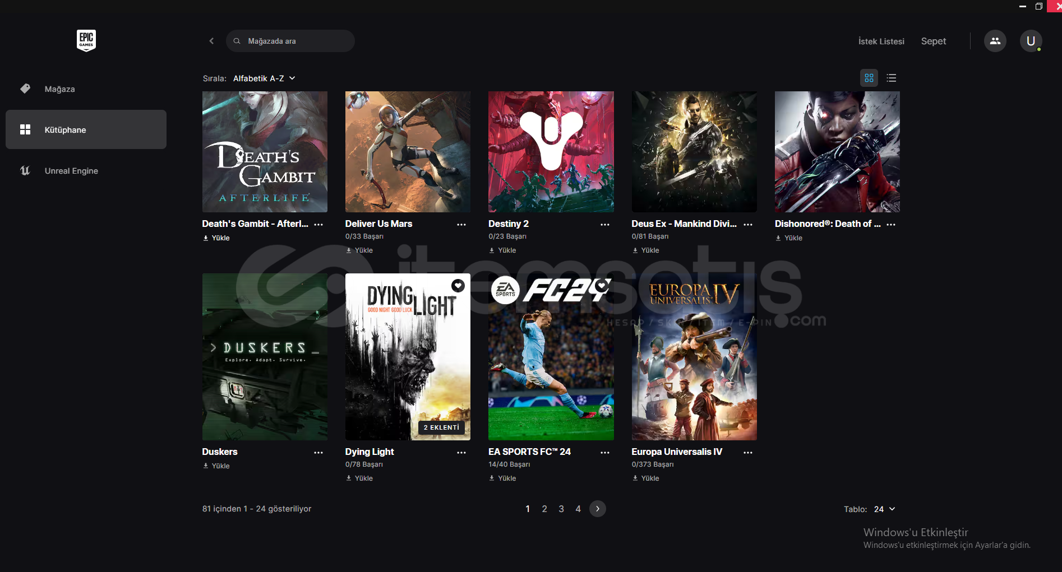This screenshot has height=572, width=1062.
Task: Open the Europa Universalis IV cover
Action: pos(694,357)
